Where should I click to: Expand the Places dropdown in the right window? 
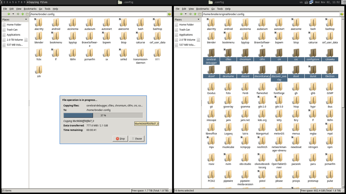(199, 20)
